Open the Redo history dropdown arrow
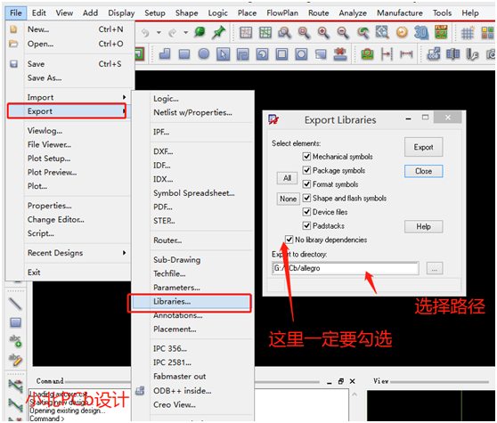The width and height of the screenshot is (497, 423). pyautogui.click(x=186, y=33)
